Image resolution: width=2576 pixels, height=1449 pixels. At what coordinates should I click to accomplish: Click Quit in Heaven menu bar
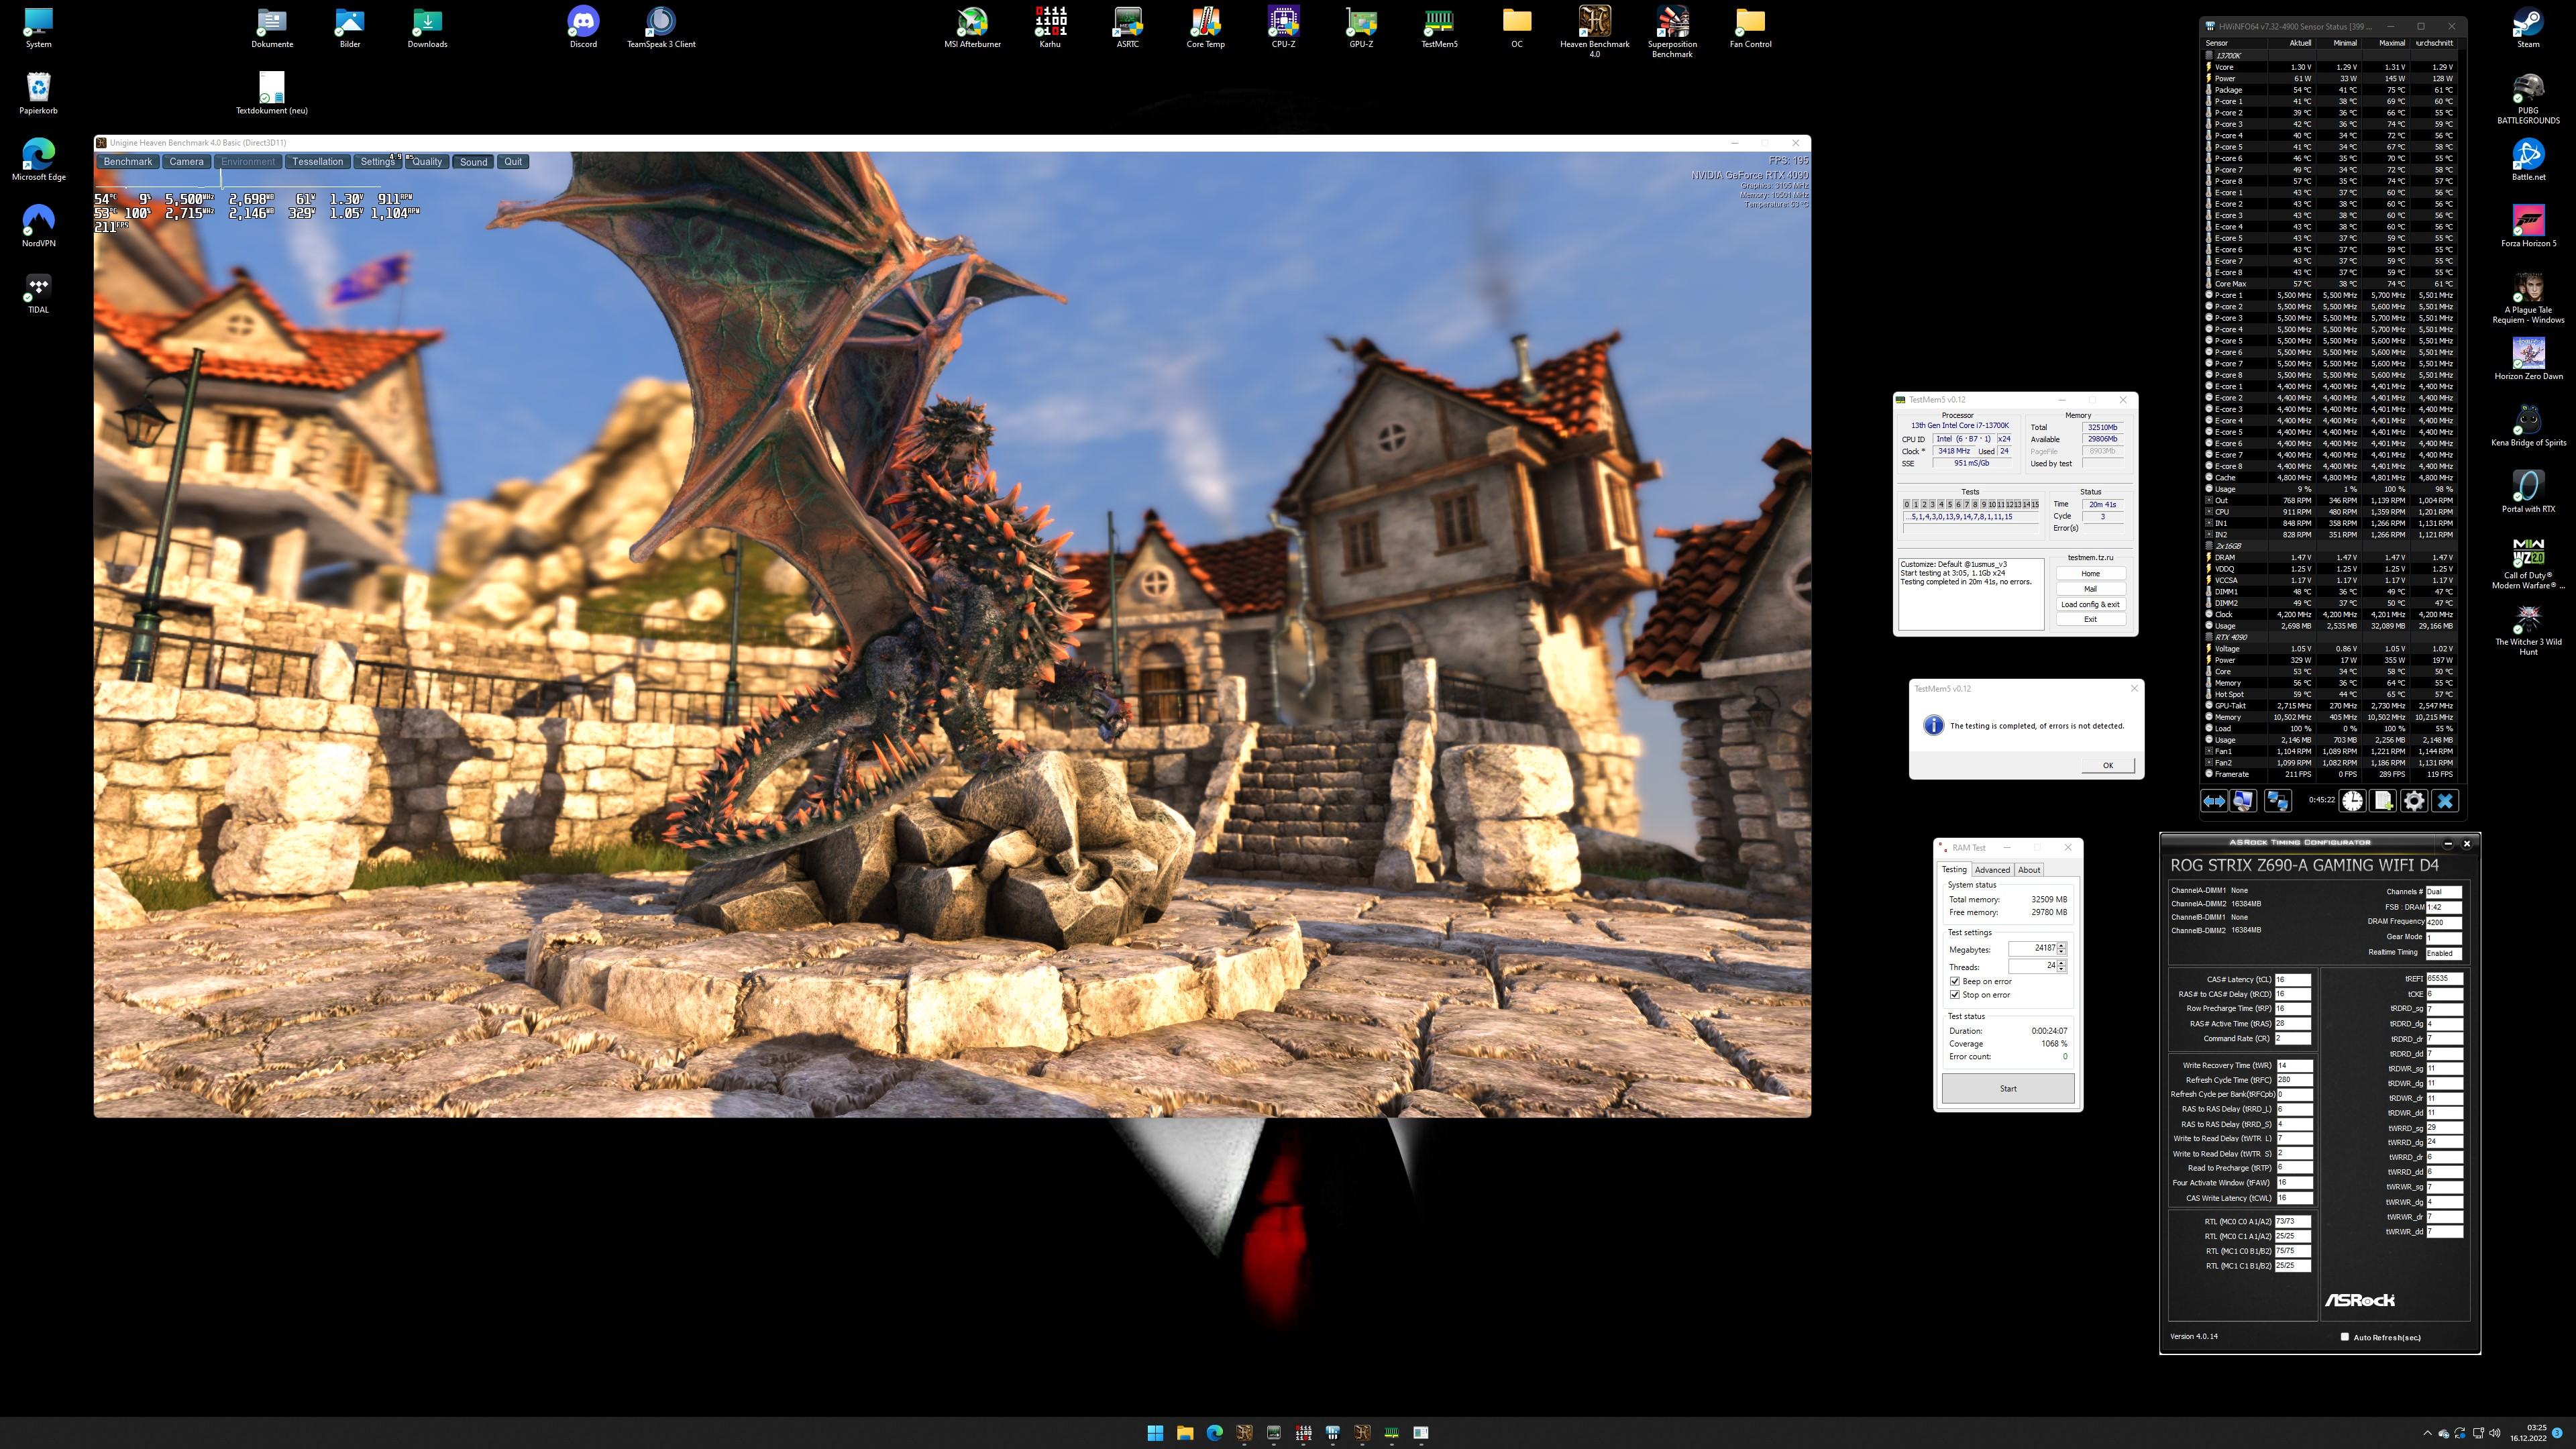(513, 162)
